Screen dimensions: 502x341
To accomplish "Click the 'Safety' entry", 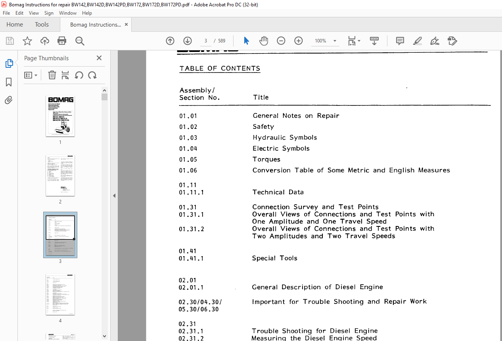I will pyautogui.click(x=263, y=127).
